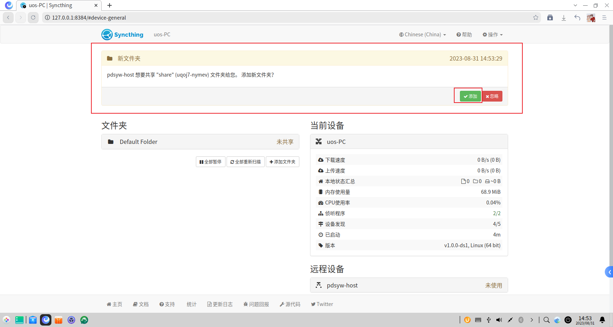613x327 pixels.
Task: Click the browser forward arrow
Action: (21, 17)
